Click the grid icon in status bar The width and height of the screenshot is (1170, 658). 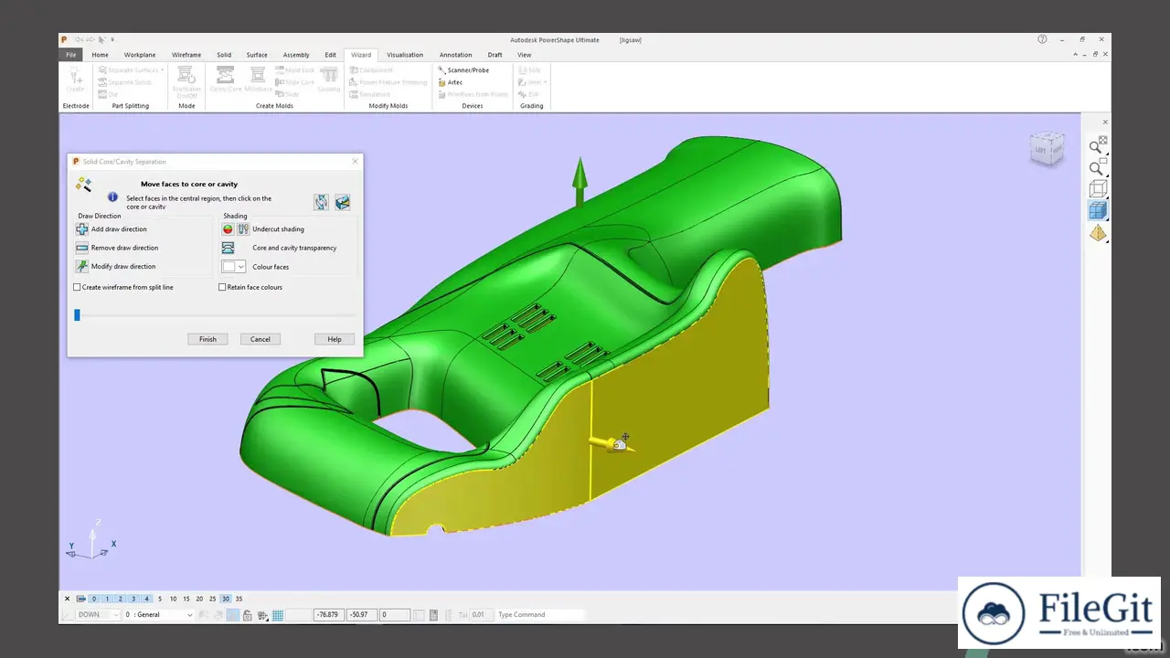point(278,615)
